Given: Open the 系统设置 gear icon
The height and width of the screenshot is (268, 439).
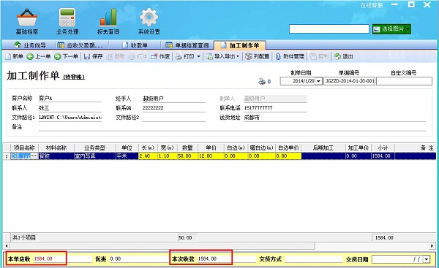Looking at the screenshot, I should point(149,21).
